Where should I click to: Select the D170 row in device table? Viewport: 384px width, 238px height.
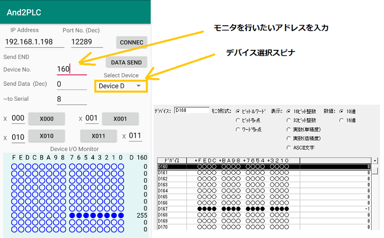(264, 227)
